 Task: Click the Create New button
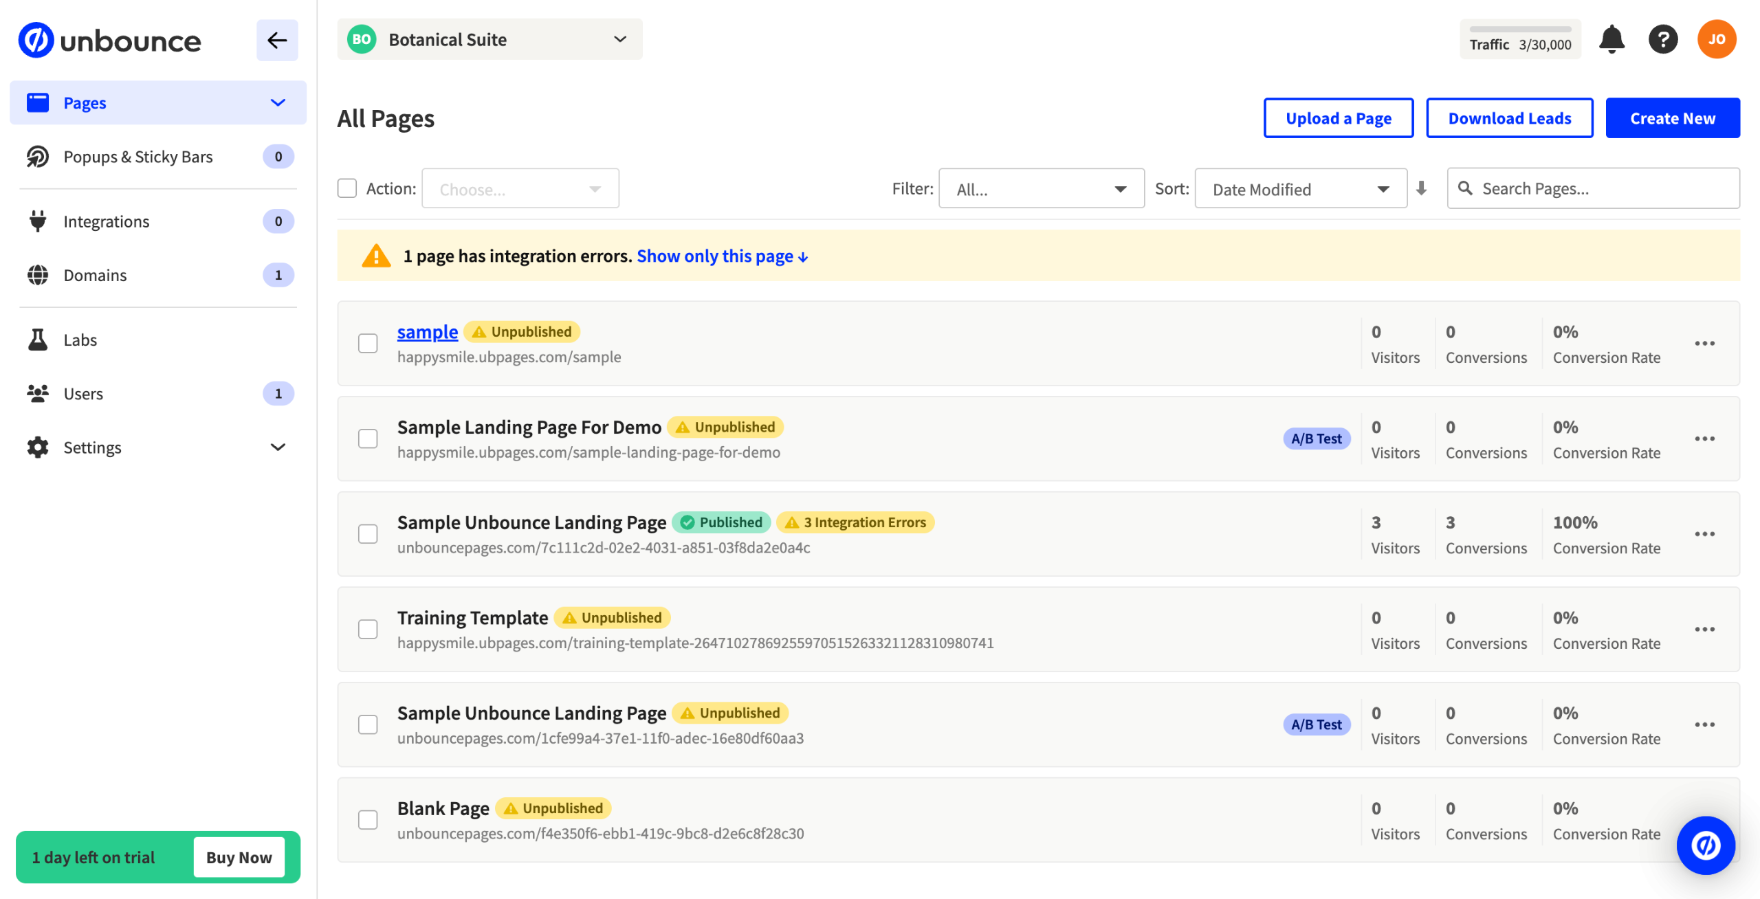click(x=1672, y=118)
